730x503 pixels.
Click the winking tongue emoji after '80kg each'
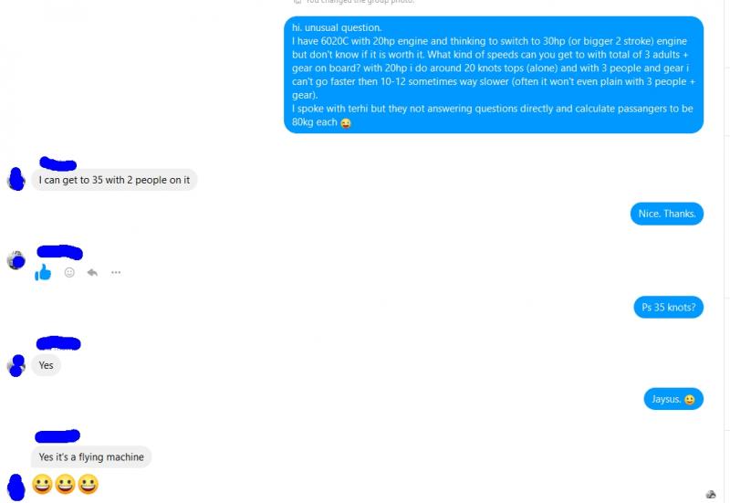pos(346,123)
